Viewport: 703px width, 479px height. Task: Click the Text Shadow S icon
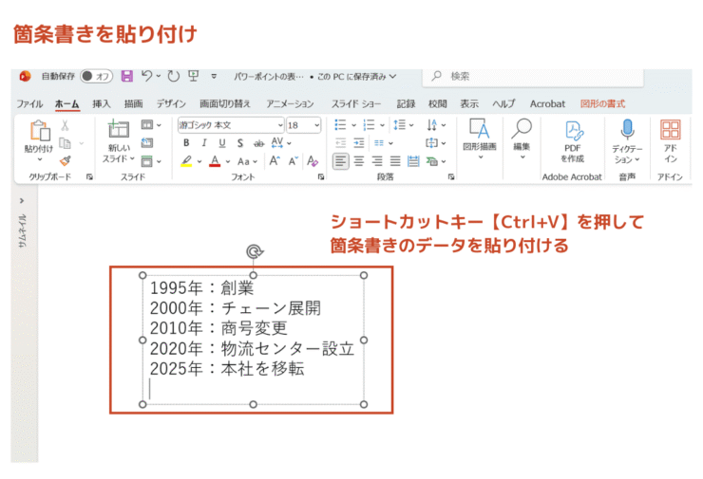pos(240,143)
